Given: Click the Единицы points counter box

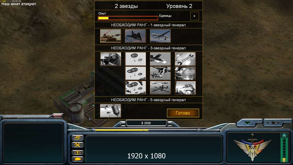Looking at the screenshot, I should (x=195, y=16).
